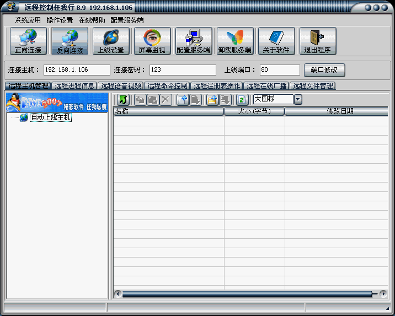
Task: Click the green back-arrow icon in file toolbar
Action: 123,100
